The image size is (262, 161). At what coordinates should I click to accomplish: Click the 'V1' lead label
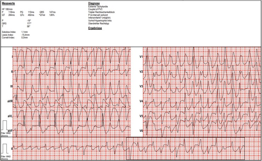[141, 57]
